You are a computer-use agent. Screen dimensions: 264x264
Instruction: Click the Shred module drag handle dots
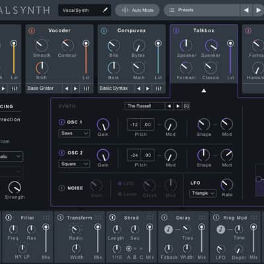tap(150, 218)
